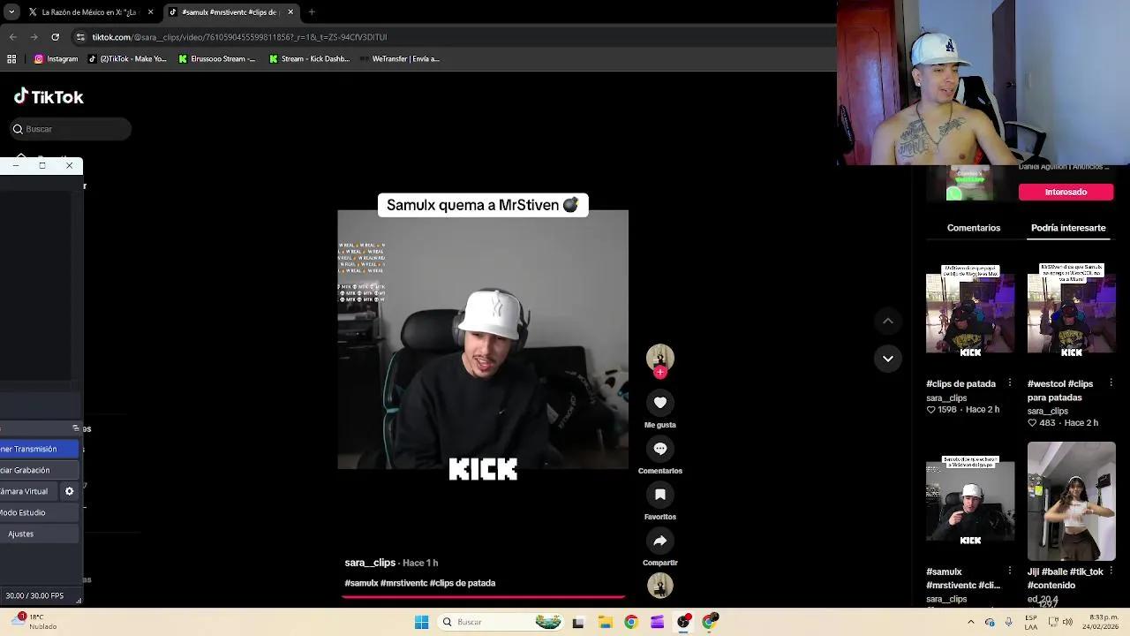The height and width of the screenshot is (636, 1130).
Task: Open Ajustes in OBS
Action: (x=39, y=534)
